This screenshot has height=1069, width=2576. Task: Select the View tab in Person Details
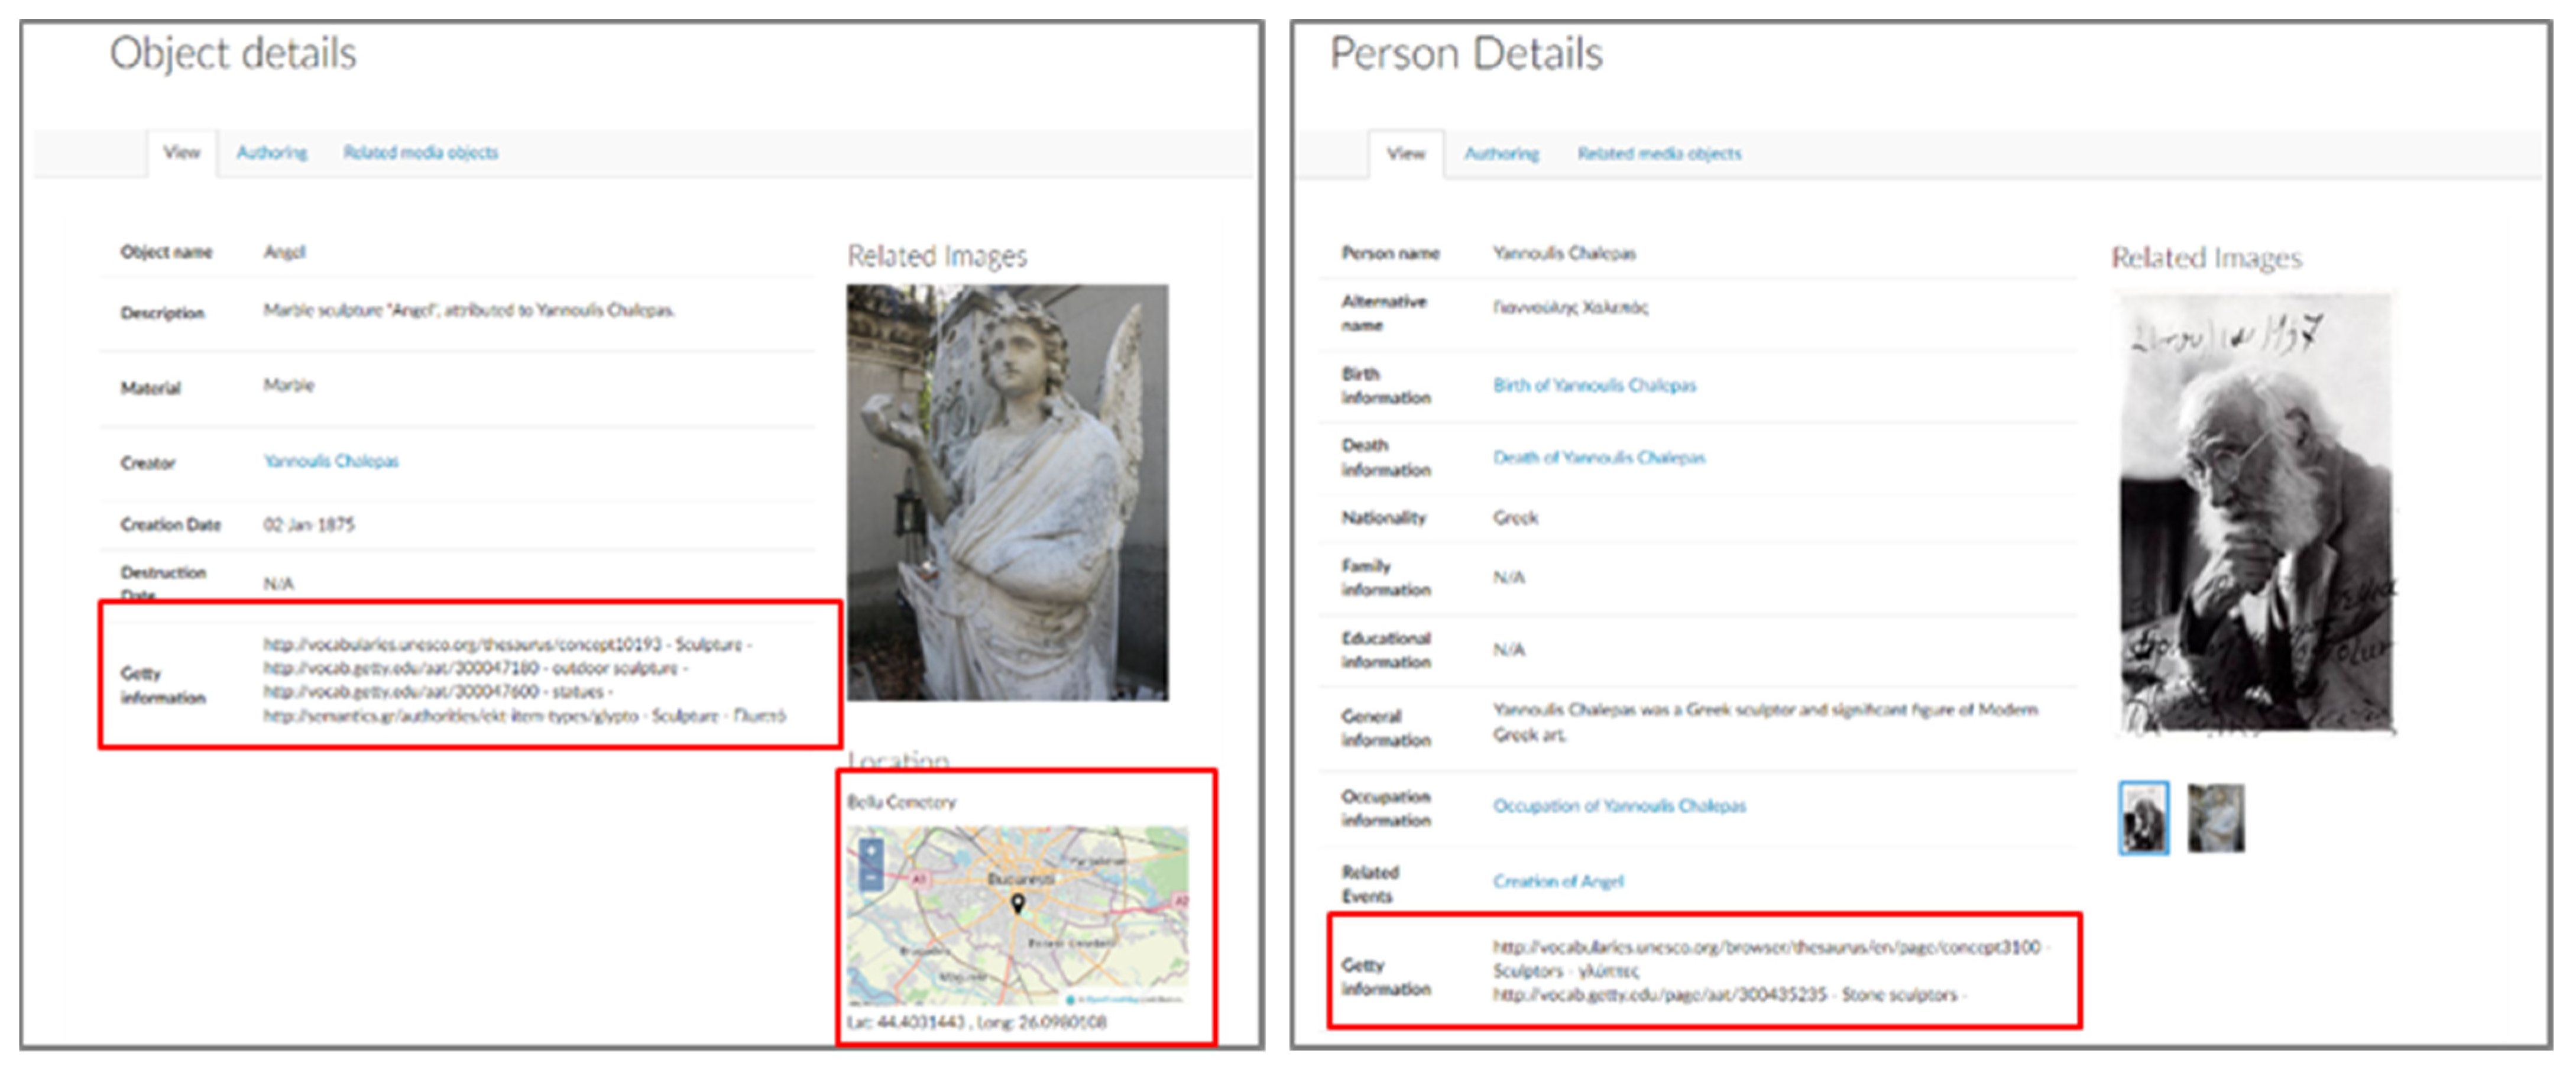[1405, 153]
